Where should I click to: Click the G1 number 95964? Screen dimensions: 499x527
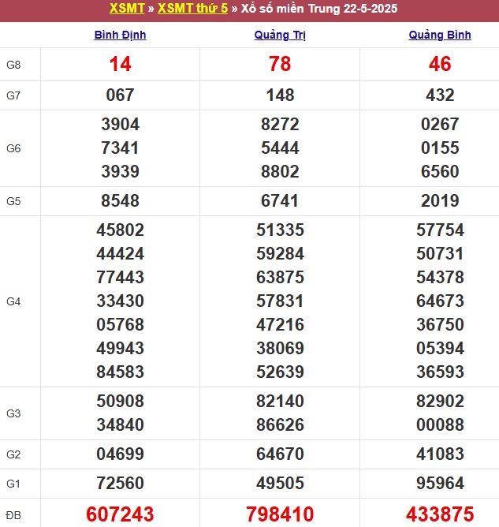pos(440,484)
